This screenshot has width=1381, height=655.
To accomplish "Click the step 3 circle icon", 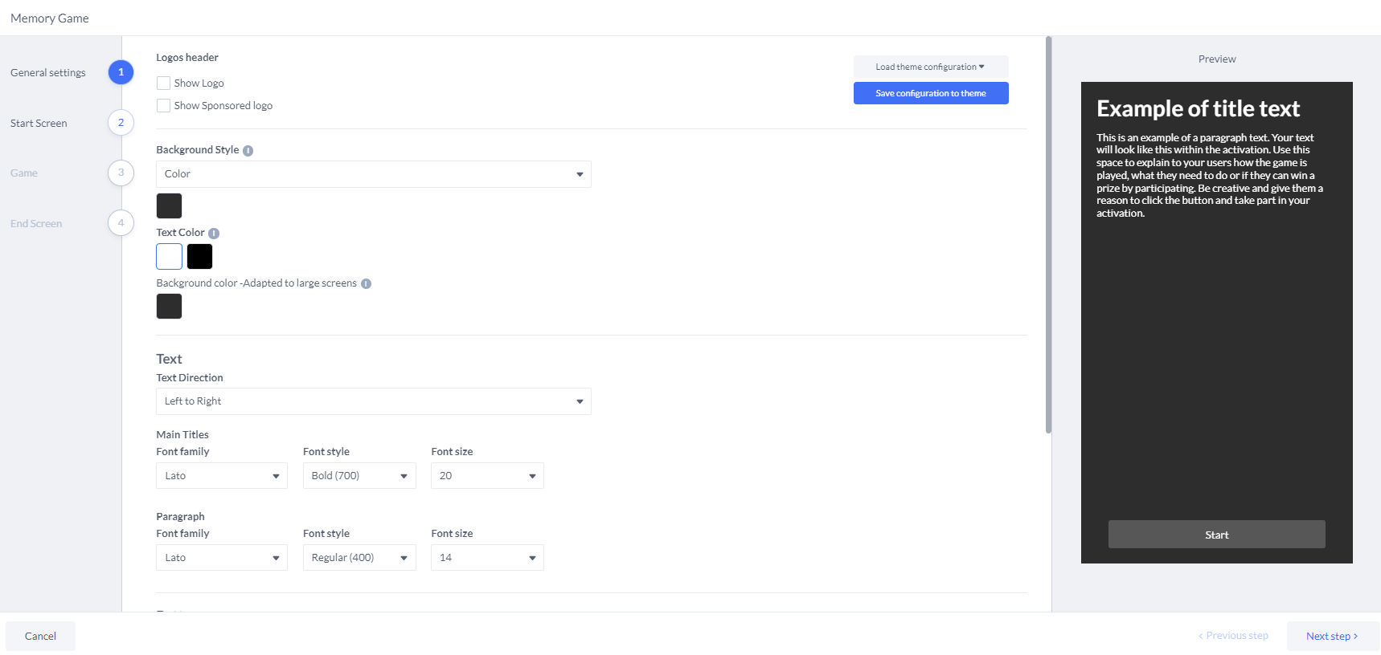I will click(x=121, y=173).
